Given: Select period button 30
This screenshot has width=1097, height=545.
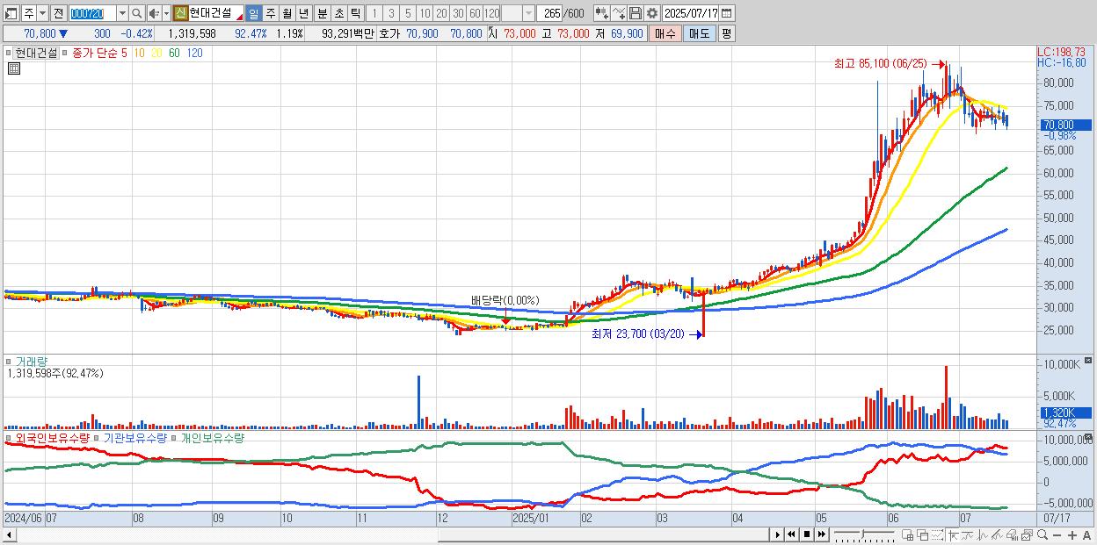Looking at the screenshot, I should 458,13.
